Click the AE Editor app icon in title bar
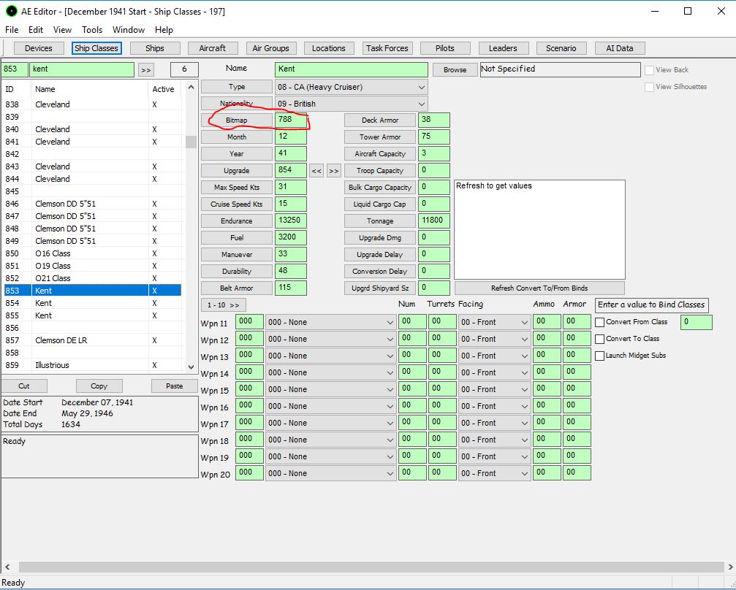 pyautogui.click(x=11, y=11)
